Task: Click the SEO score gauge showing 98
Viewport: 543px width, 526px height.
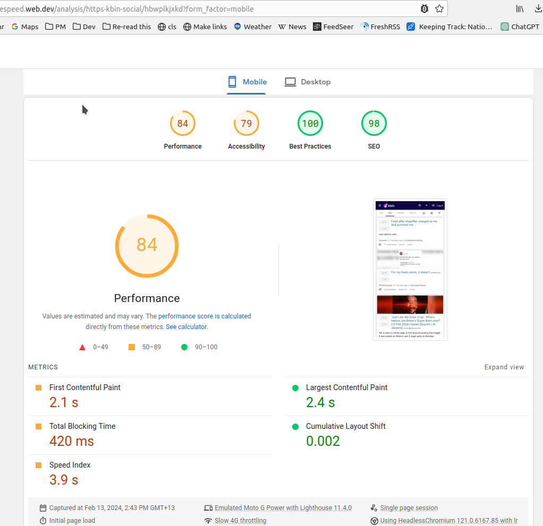Action: click(374, 124)
